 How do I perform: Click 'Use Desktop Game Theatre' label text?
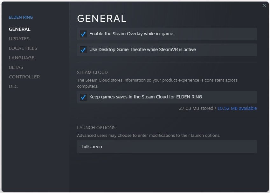pyautogui.click(x=142, y=50)
